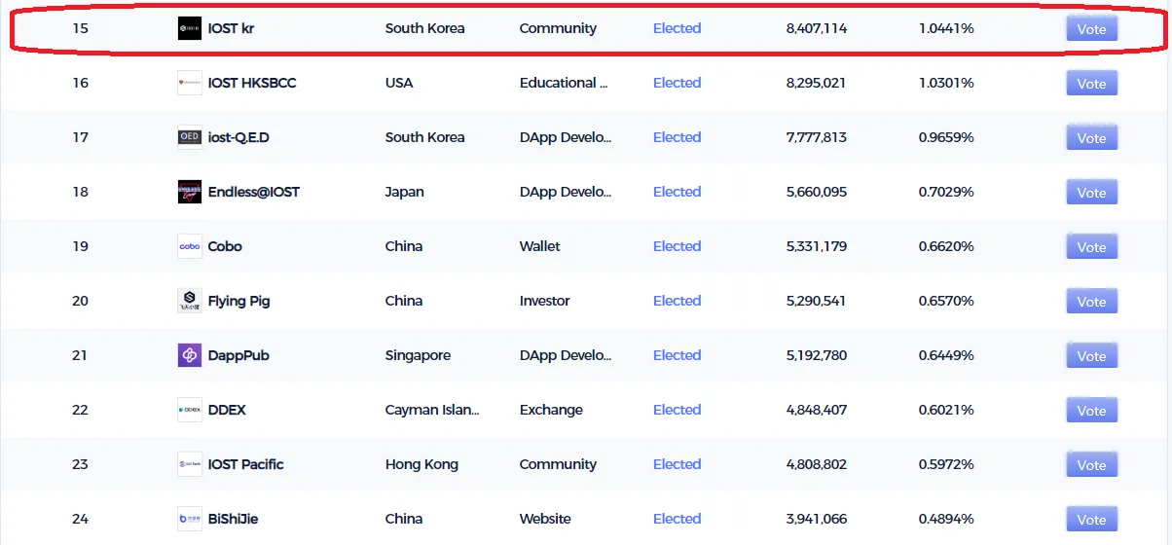Click the iost-Q.E.D logo icon
This screenshot has height=545, width=1172.
[190, 137]
